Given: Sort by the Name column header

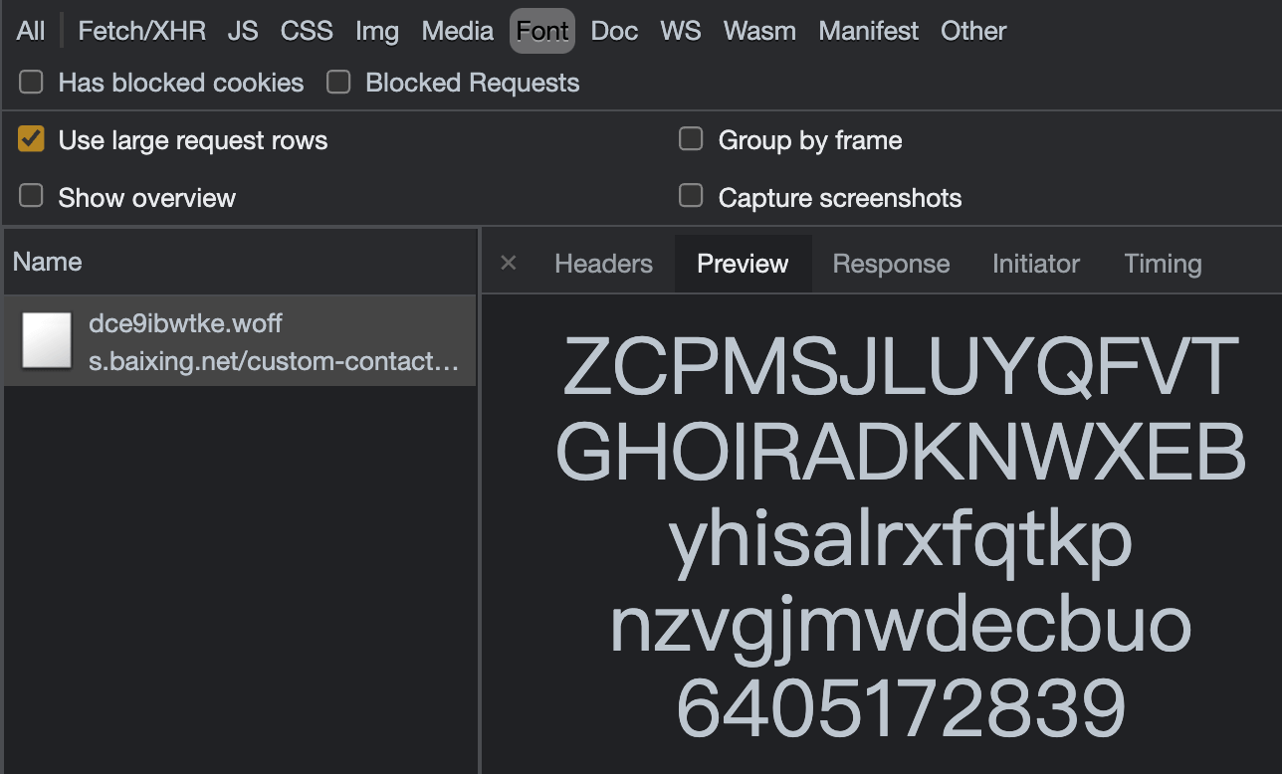Looking at the screenshot, I should point(240,262).
